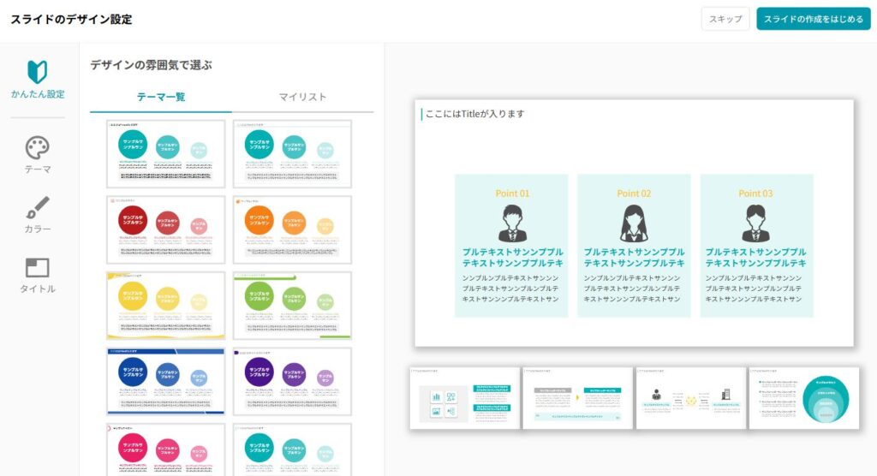Click the Point 03 businessman icon
This screenshot has width=877, height=476.
point(755,223)
